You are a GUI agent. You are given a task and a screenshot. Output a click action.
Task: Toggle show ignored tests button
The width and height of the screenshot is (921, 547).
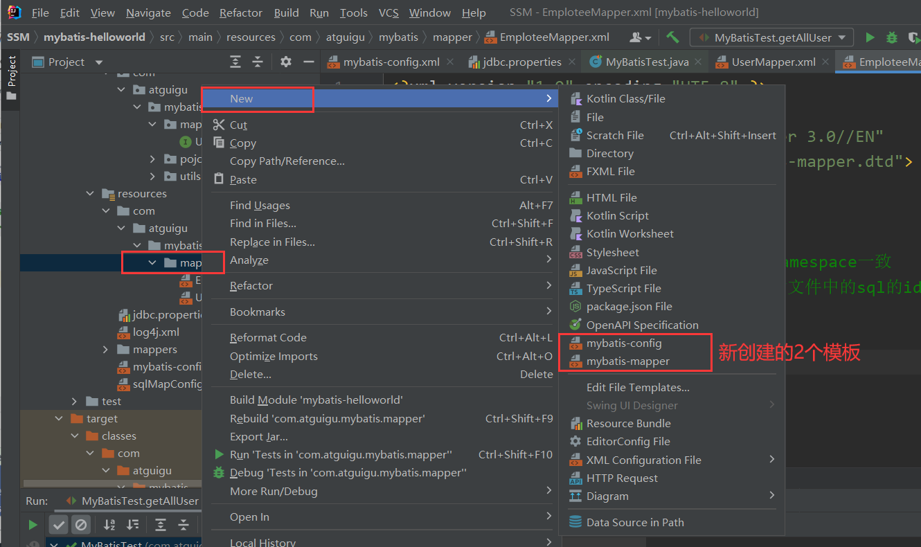coord(80,524)
